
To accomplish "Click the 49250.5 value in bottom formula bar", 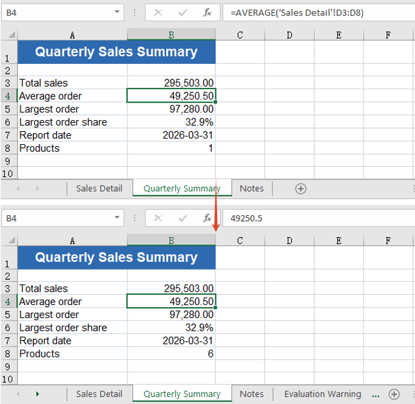I will [x=246, y=218].
